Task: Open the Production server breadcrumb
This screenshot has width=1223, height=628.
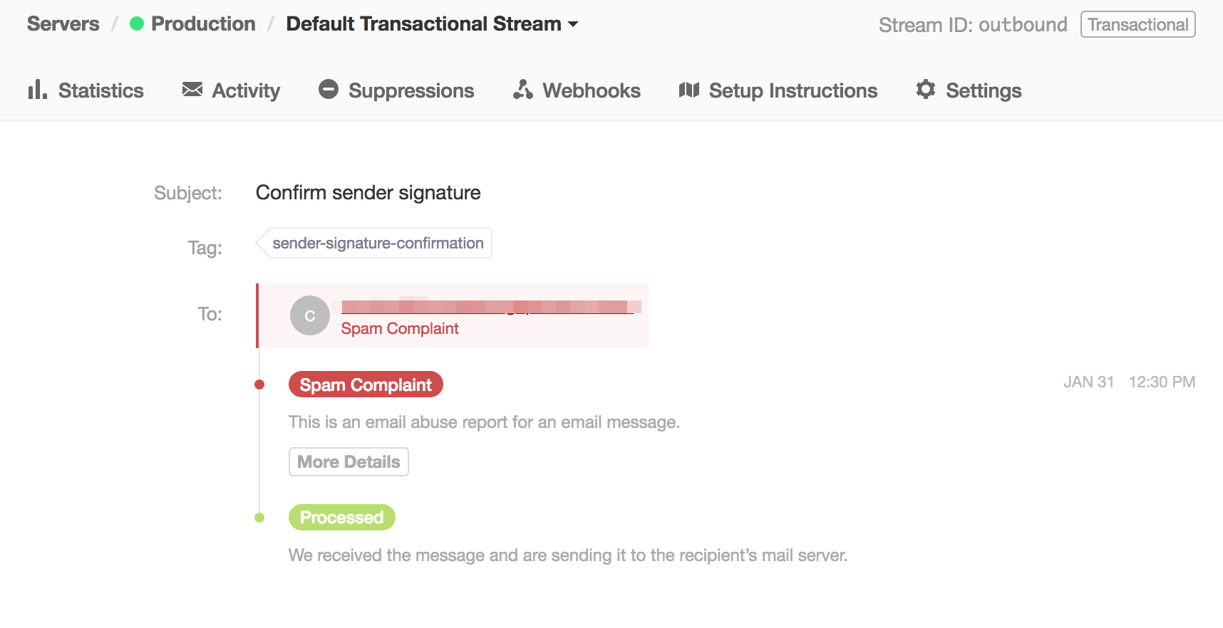Action: (203, 24)
